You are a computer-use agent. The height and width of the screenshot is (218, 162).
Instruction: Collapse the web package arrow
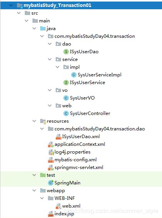50,106
